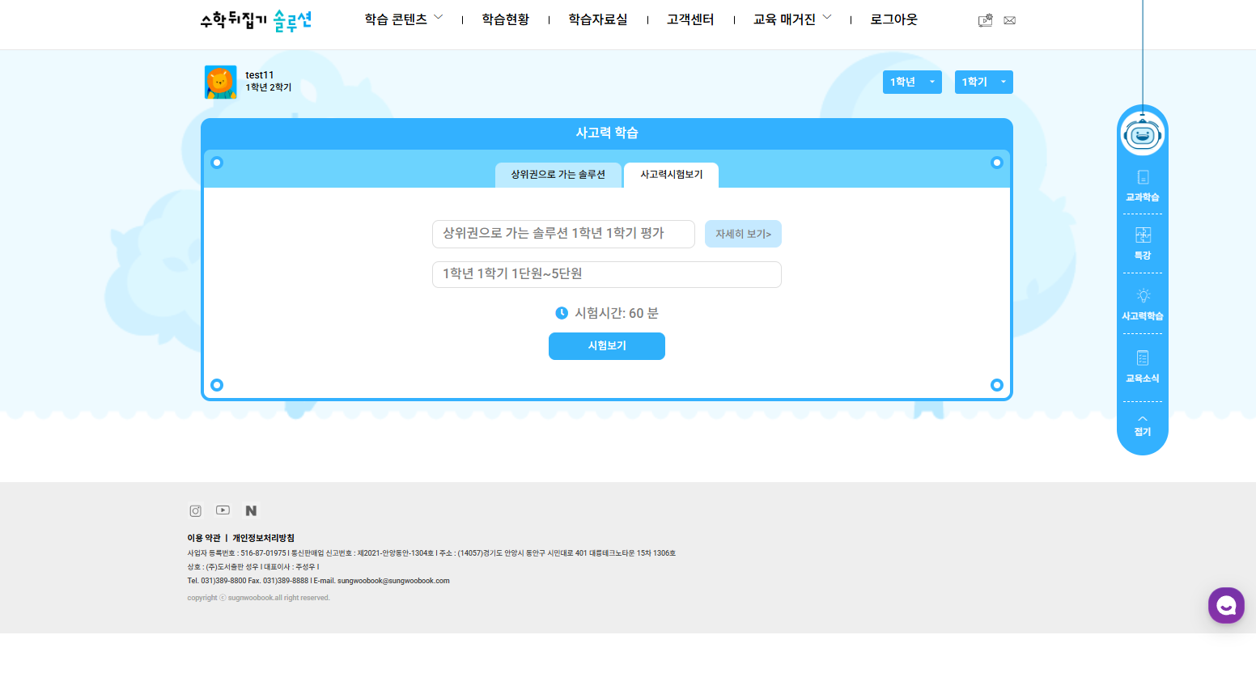Click the 1학년 1학기 1단원~5단원 field

point(606,274)
